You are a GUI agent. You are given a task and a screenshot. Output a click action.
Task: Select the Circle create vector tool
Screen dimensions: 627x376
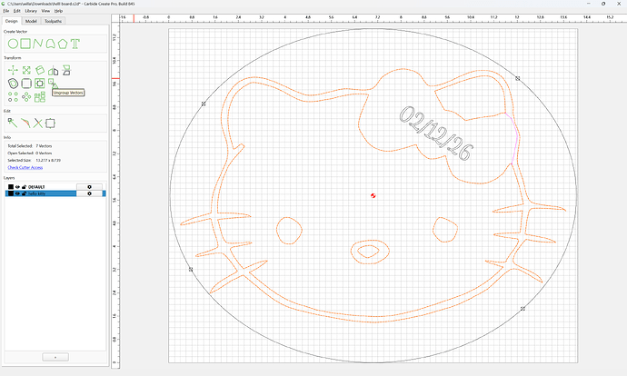coord(13,44)
